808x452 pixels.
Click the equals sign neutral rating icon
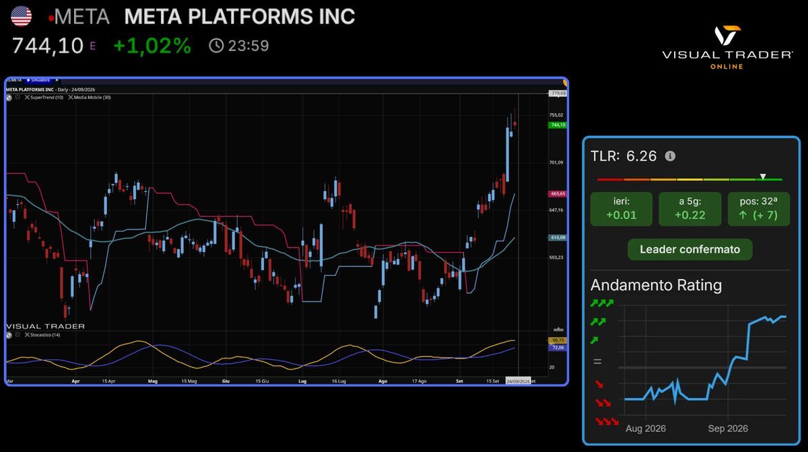pos(597,362)
